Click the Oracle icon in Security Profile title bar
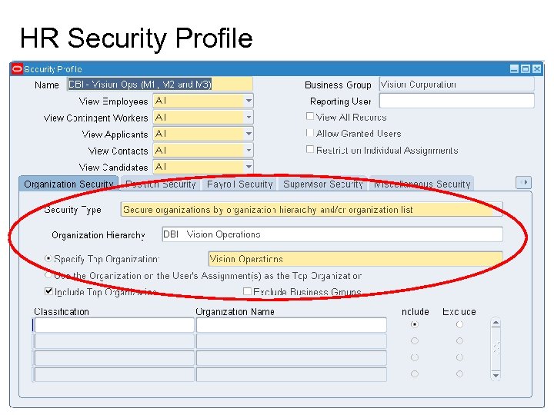The width and height of the screenshot is (554, 415). [17, 69]
